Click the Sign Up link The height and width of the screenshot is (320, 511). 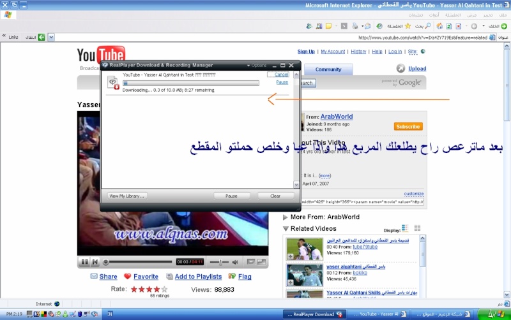pyautogui.click(x=306, y=52)
